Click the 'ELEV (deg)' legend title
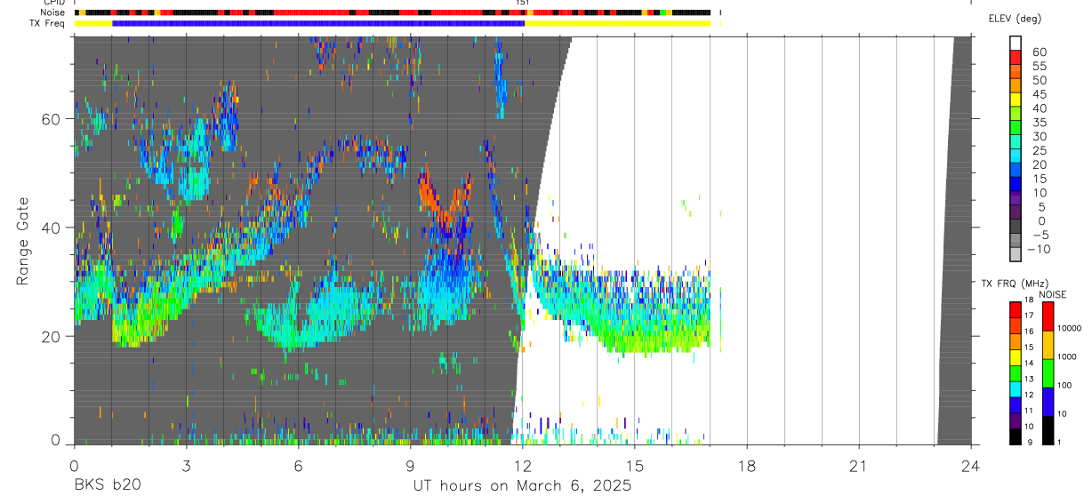Screen dimensions: 1092x504 pos(1014,19)
